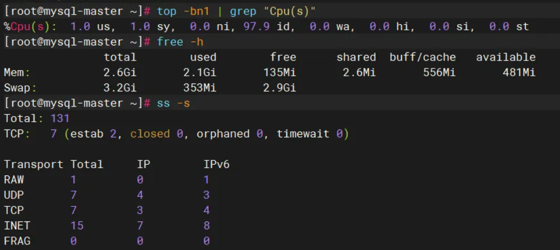This screenshot has height=250, width=560.
Task: Click the Mem free value 135Mi
Action: tap(280, 73)
